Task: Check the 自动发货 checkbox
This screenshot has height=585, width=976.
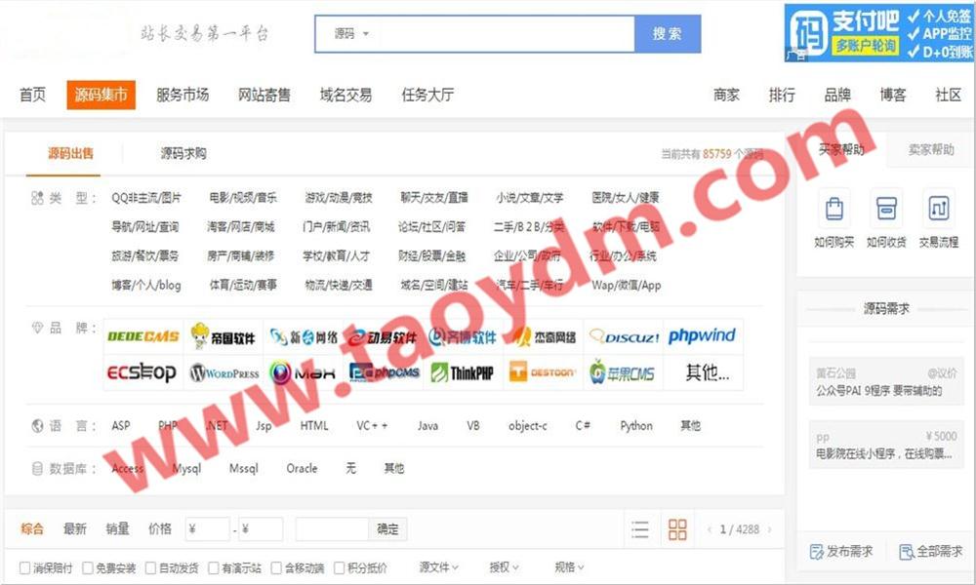Action: click(150, 567)
